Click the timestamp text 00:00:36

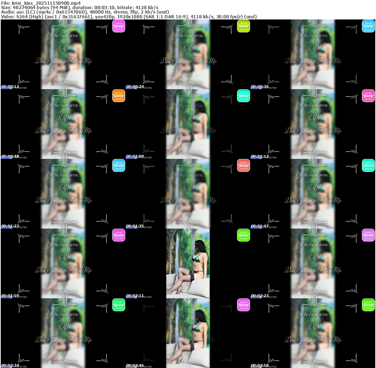click(x=260, y=87)
